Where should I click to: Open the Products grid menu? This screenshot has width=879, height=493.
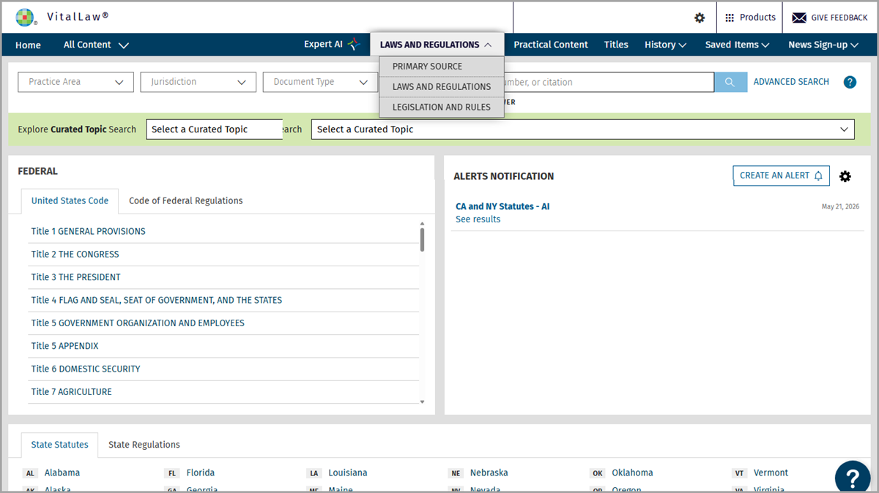[749, 18]
